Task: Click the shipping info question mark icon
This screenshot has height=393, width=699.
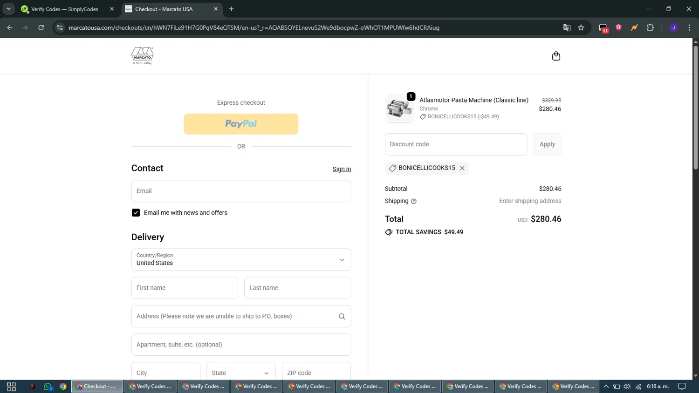Action: click(414, 201)
